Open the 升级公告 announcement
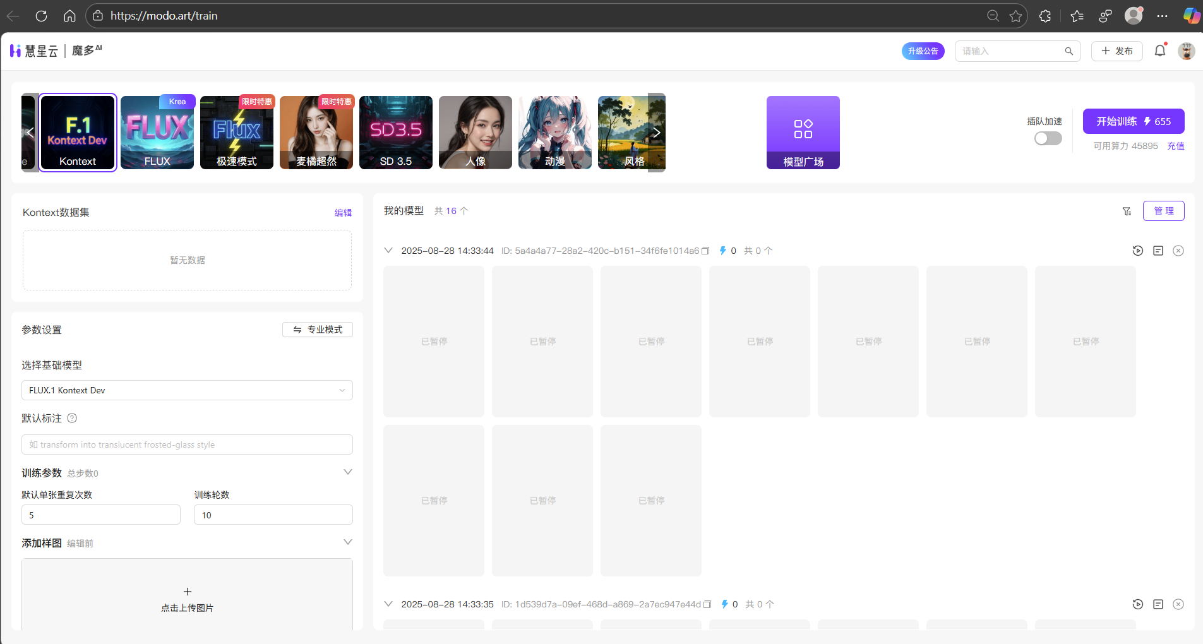This screenshot has width=1203, height=644. click(x=923, y=51)
